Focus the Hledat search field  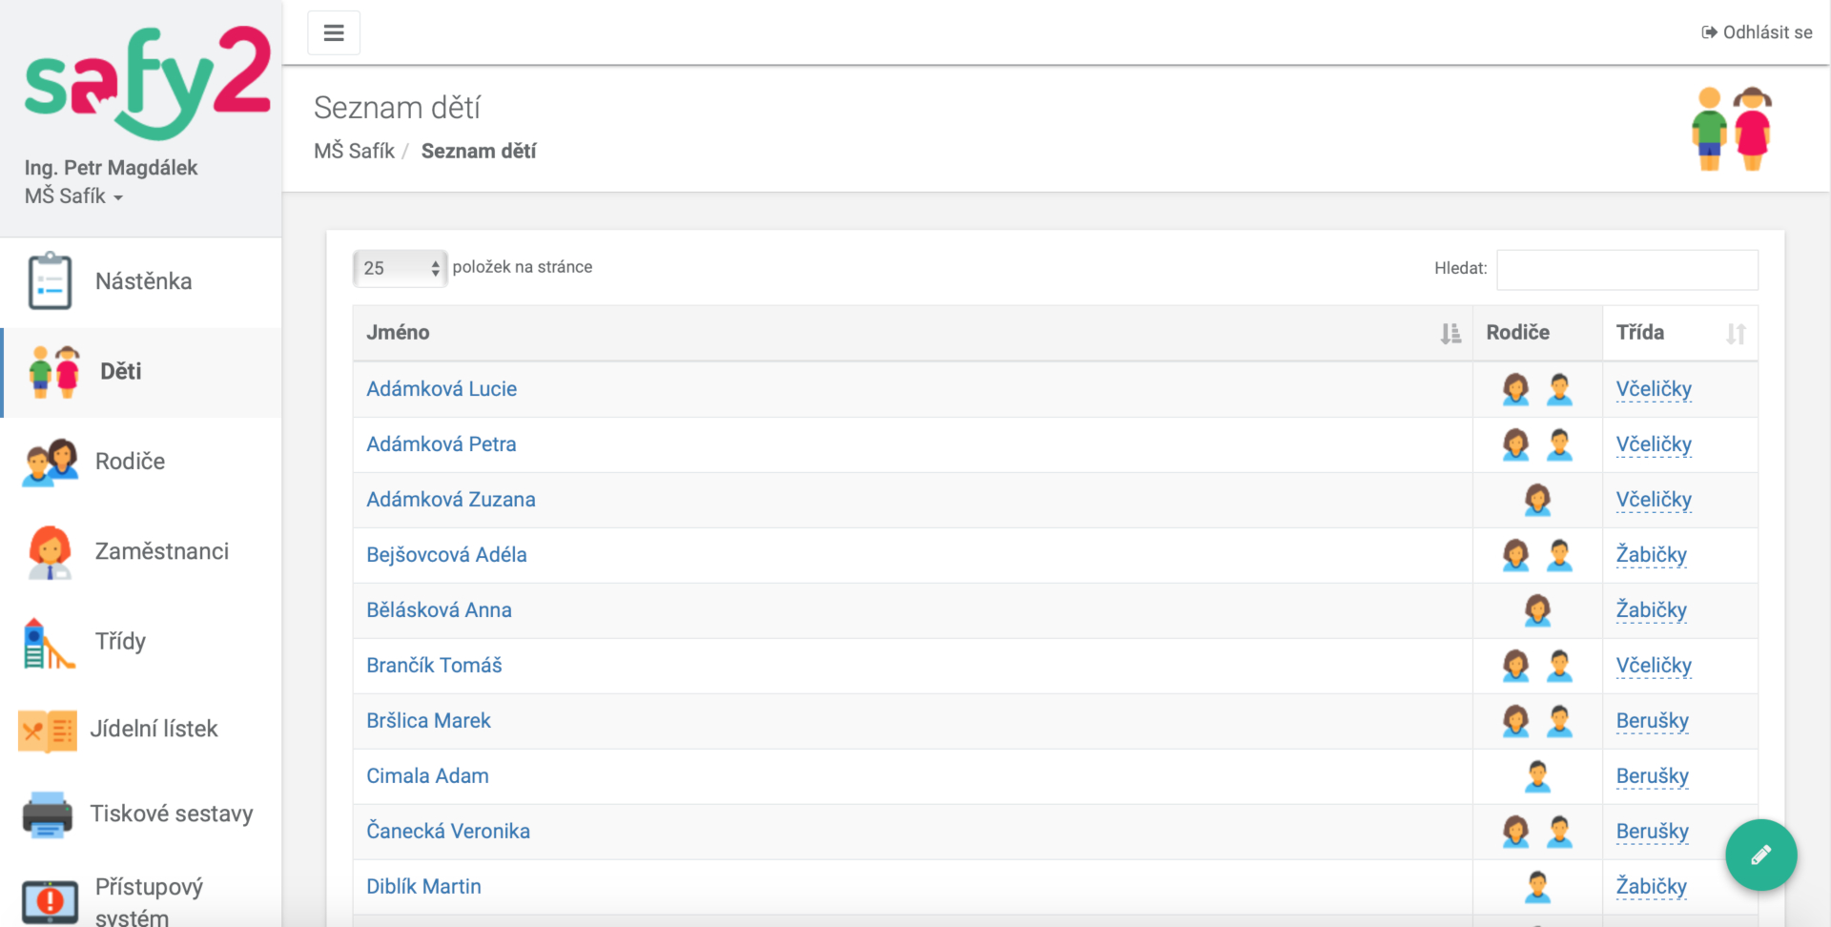point(1627,270)
